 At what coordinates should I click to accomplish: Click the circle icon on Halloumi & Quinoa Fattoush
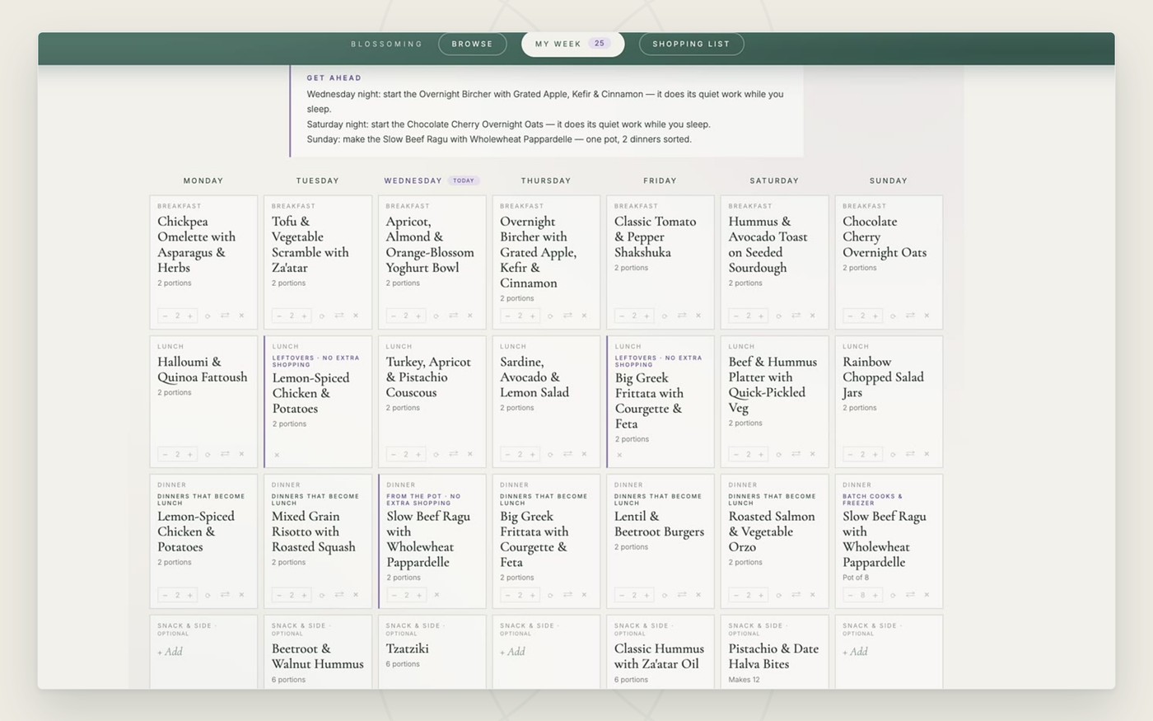208,454
